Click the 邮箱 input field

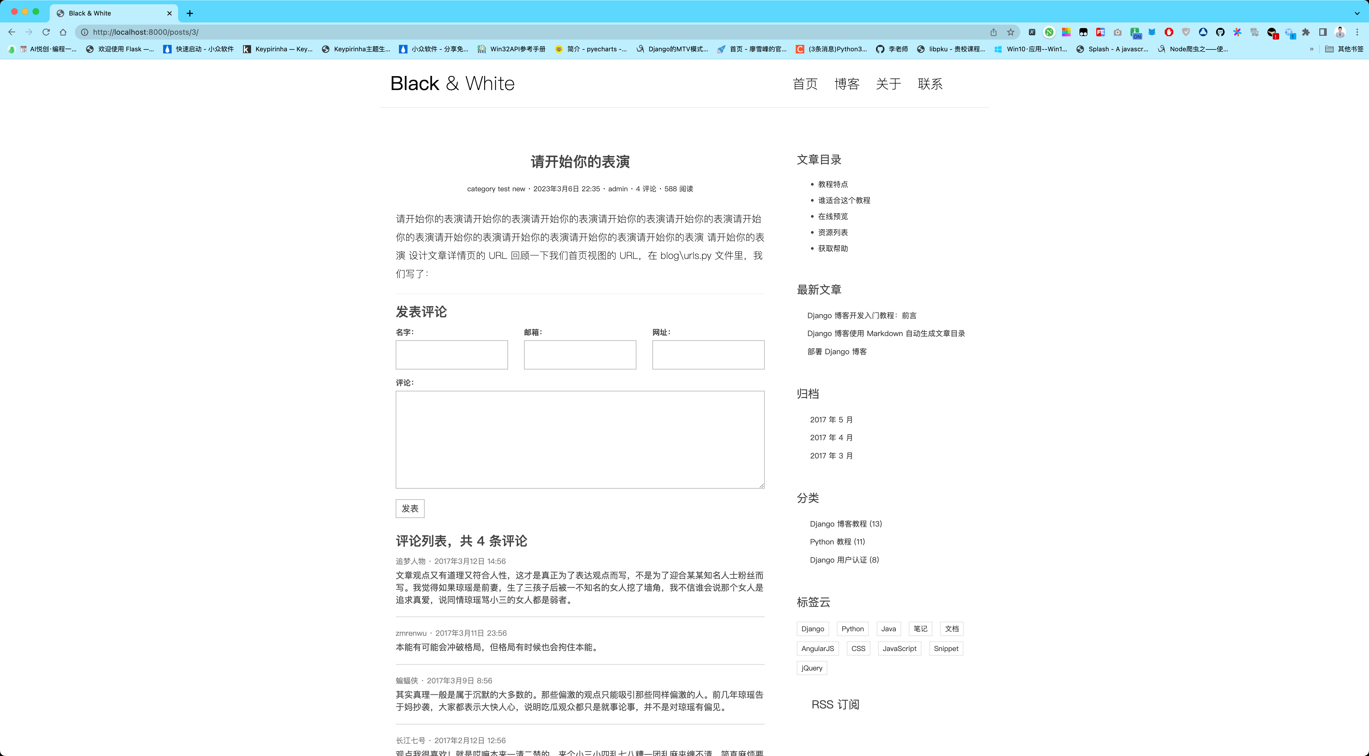click(x=580, y=355)
